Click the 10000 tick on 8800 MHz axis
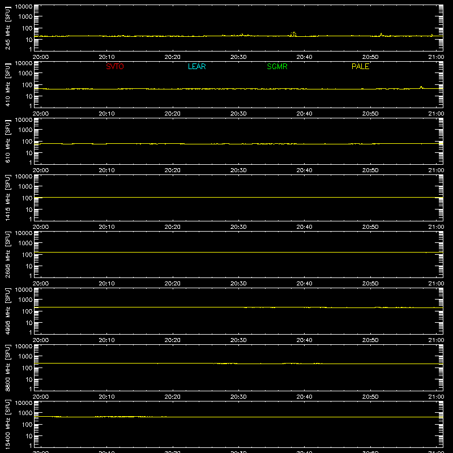 point(24,347)
